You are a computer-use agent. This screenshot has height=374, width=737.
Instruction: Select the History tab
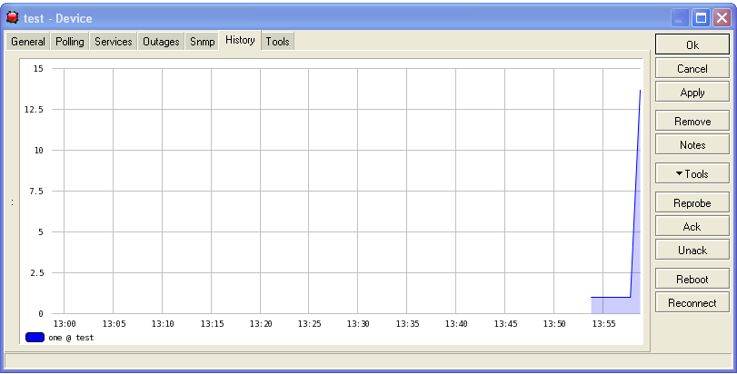[240, 40]
